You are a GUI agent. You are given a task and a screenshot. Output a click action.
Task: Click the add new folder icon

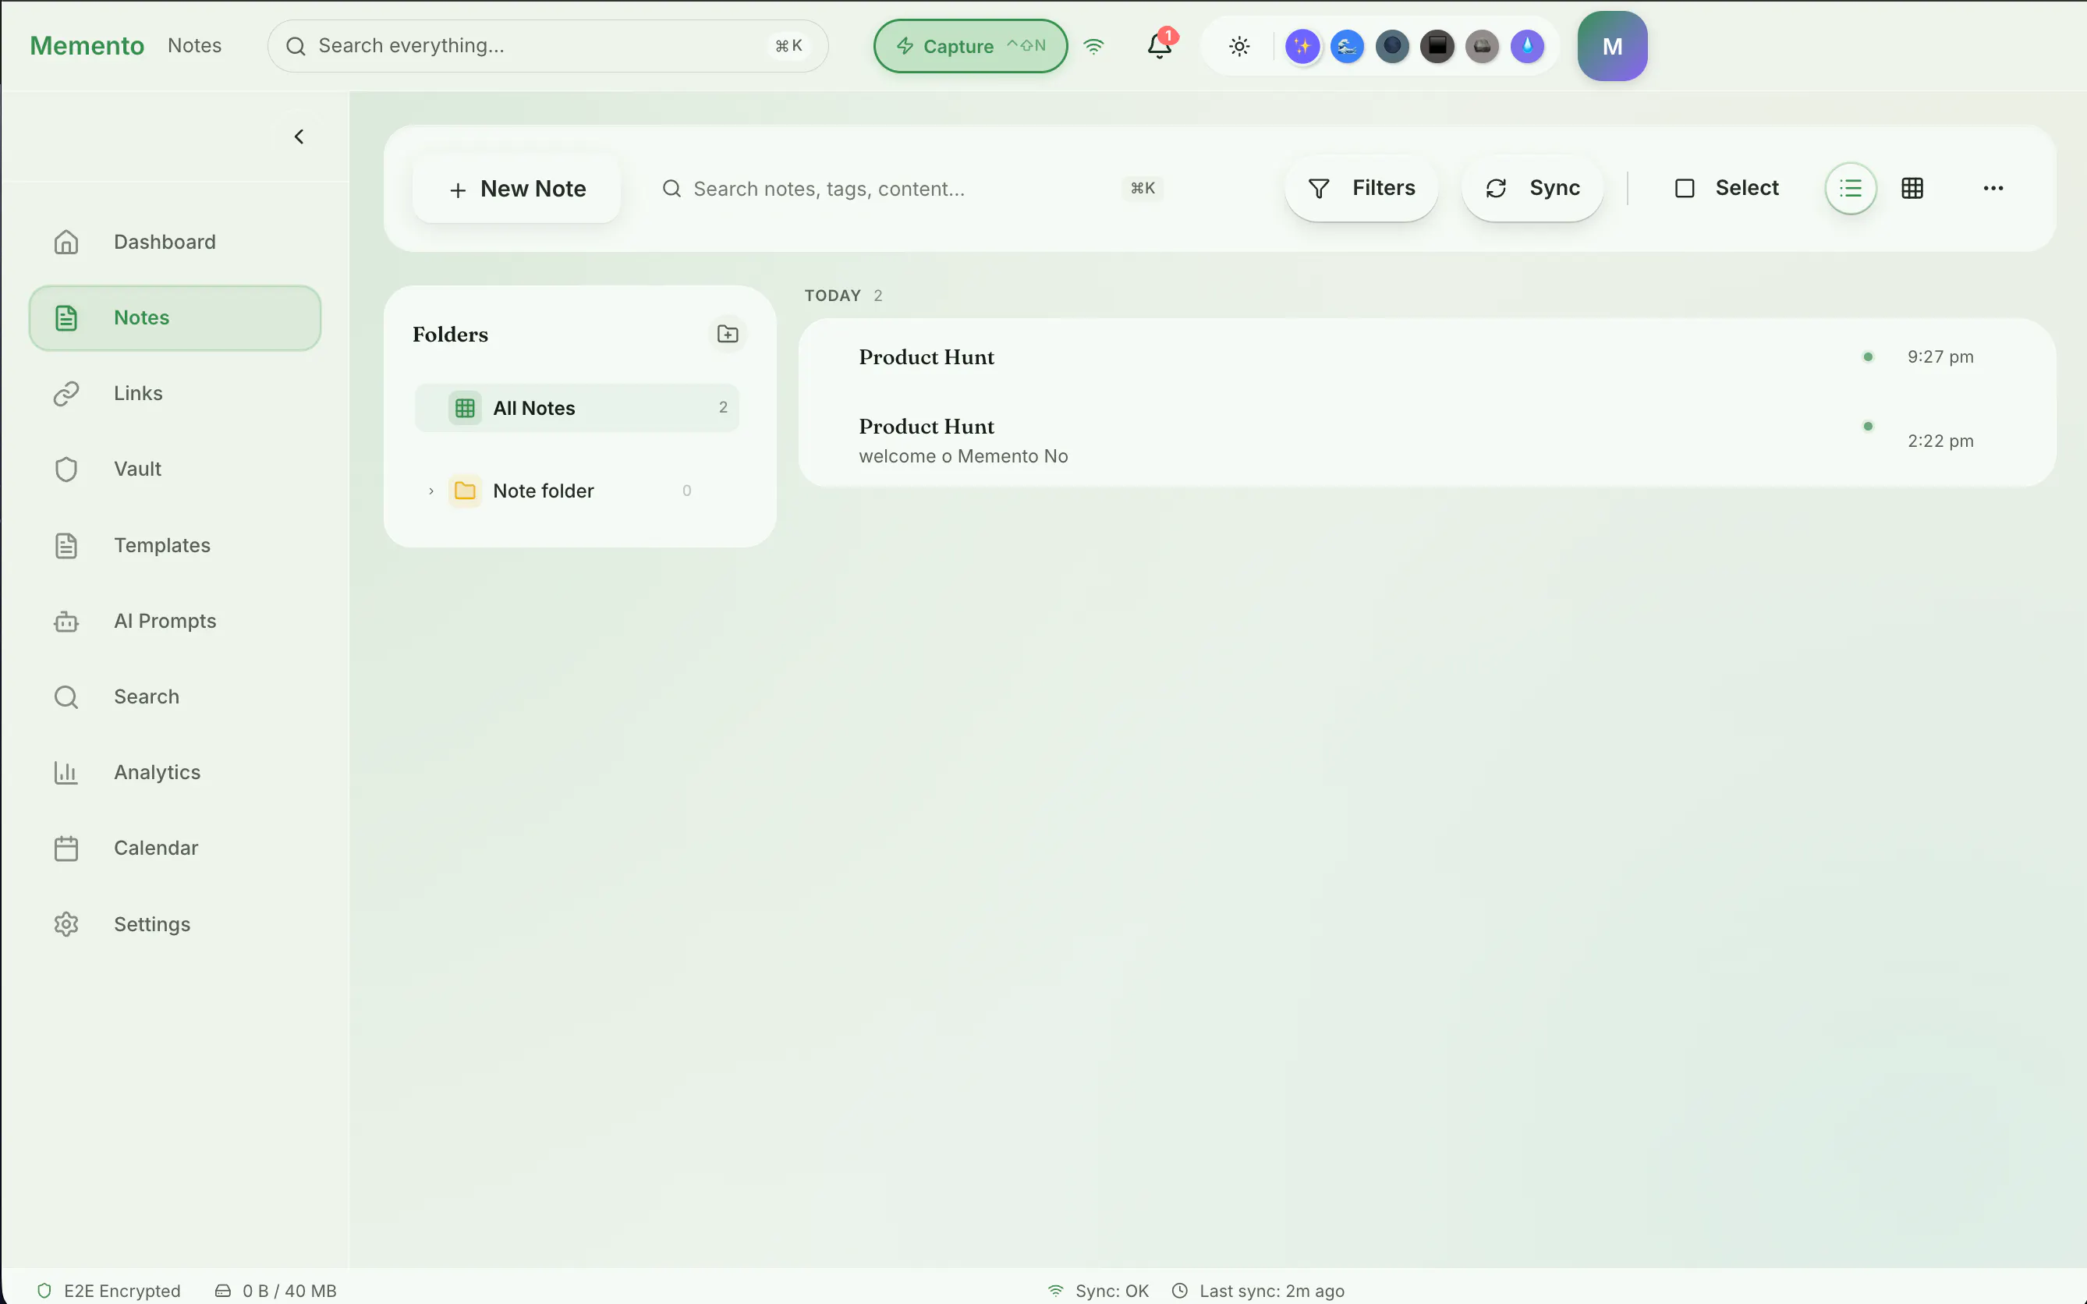pyautogui.click(x=727, y=334)
